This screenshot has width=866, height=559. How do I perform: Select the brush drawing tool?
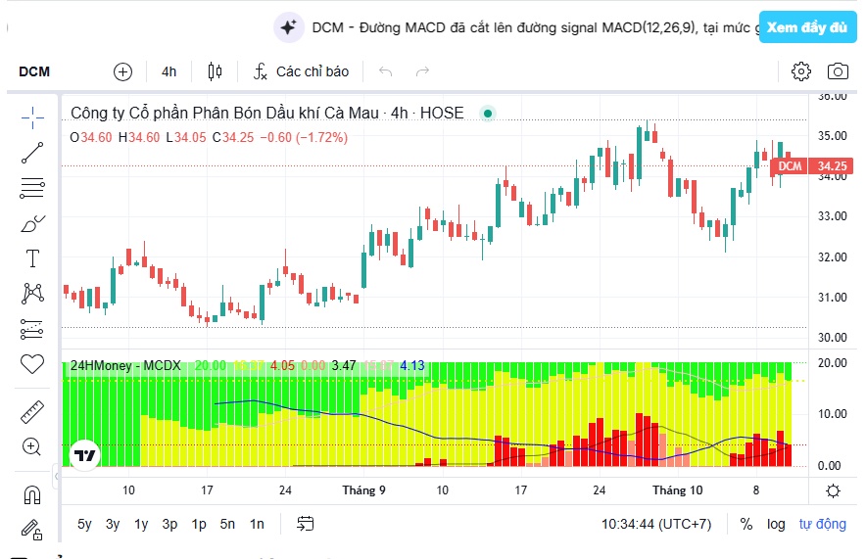click(32, 223)
